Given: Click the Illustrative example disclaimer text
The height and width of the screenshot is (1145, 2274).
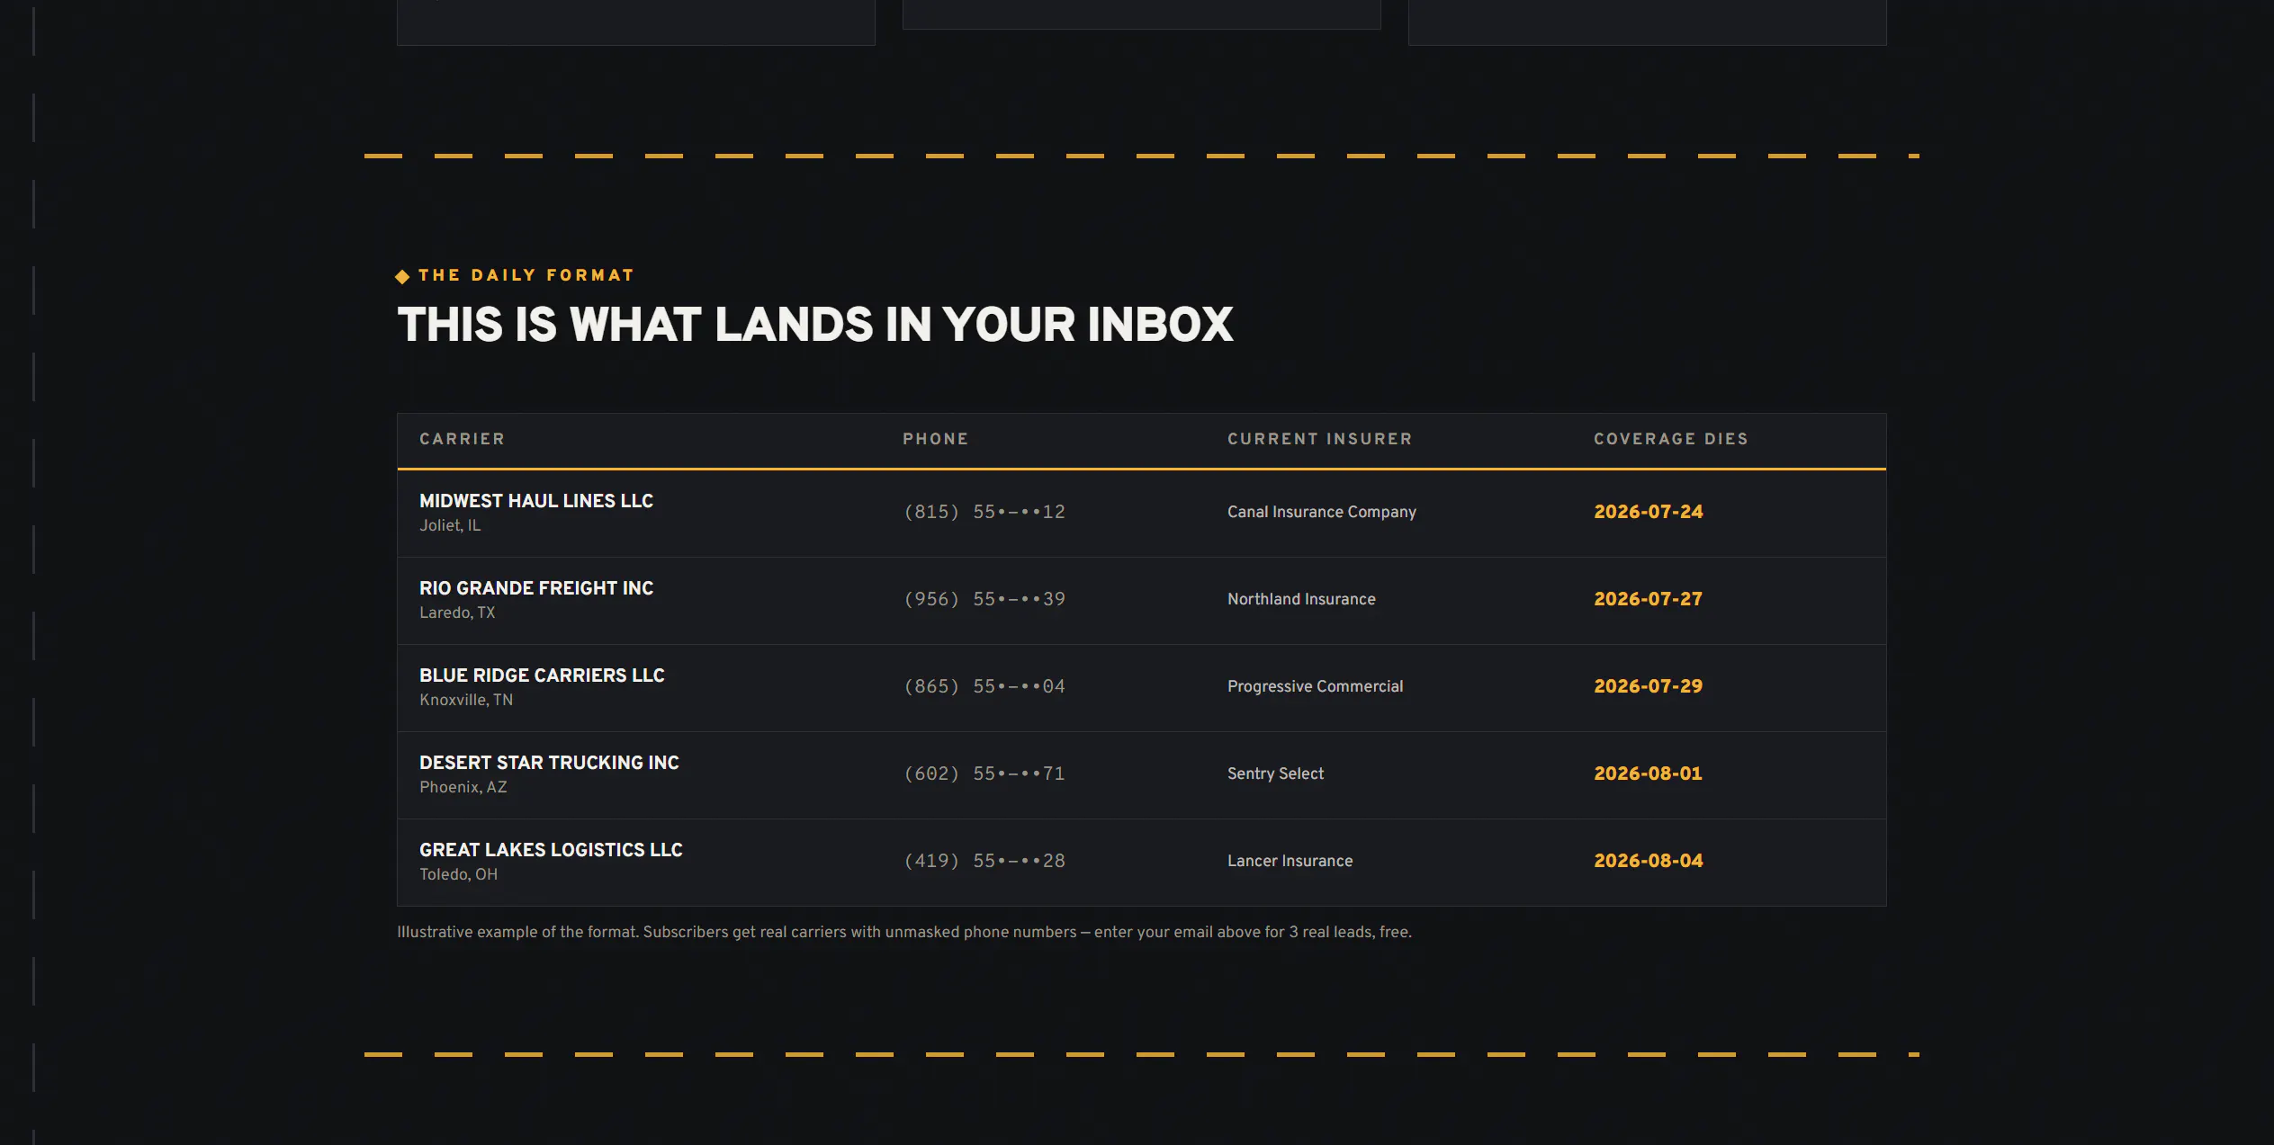Looking at the screenshot, I should [904, 933].
